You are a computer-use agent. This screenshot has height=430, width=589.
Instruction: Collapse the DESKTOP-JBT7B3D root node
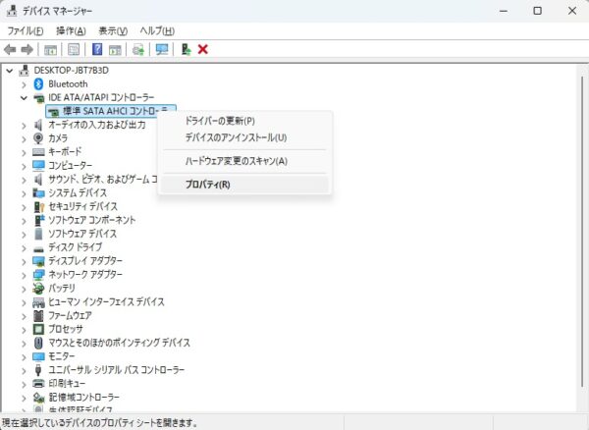pyautogui.click(x=10, y=71)
